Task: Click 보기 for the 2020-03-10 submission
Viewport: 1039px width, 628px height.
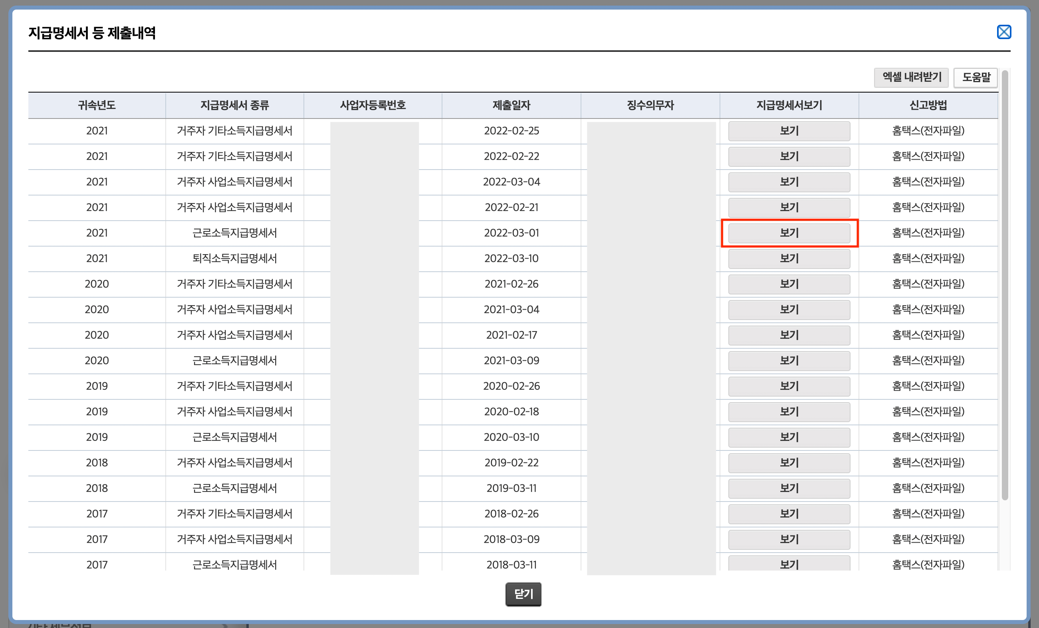Action: click(x=789, y=437)
